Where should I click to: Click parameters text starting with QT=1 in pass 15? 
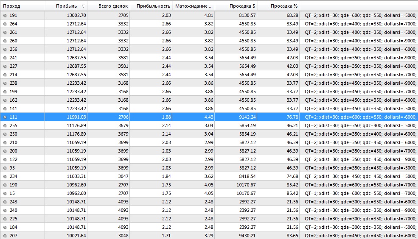[360, 194]
